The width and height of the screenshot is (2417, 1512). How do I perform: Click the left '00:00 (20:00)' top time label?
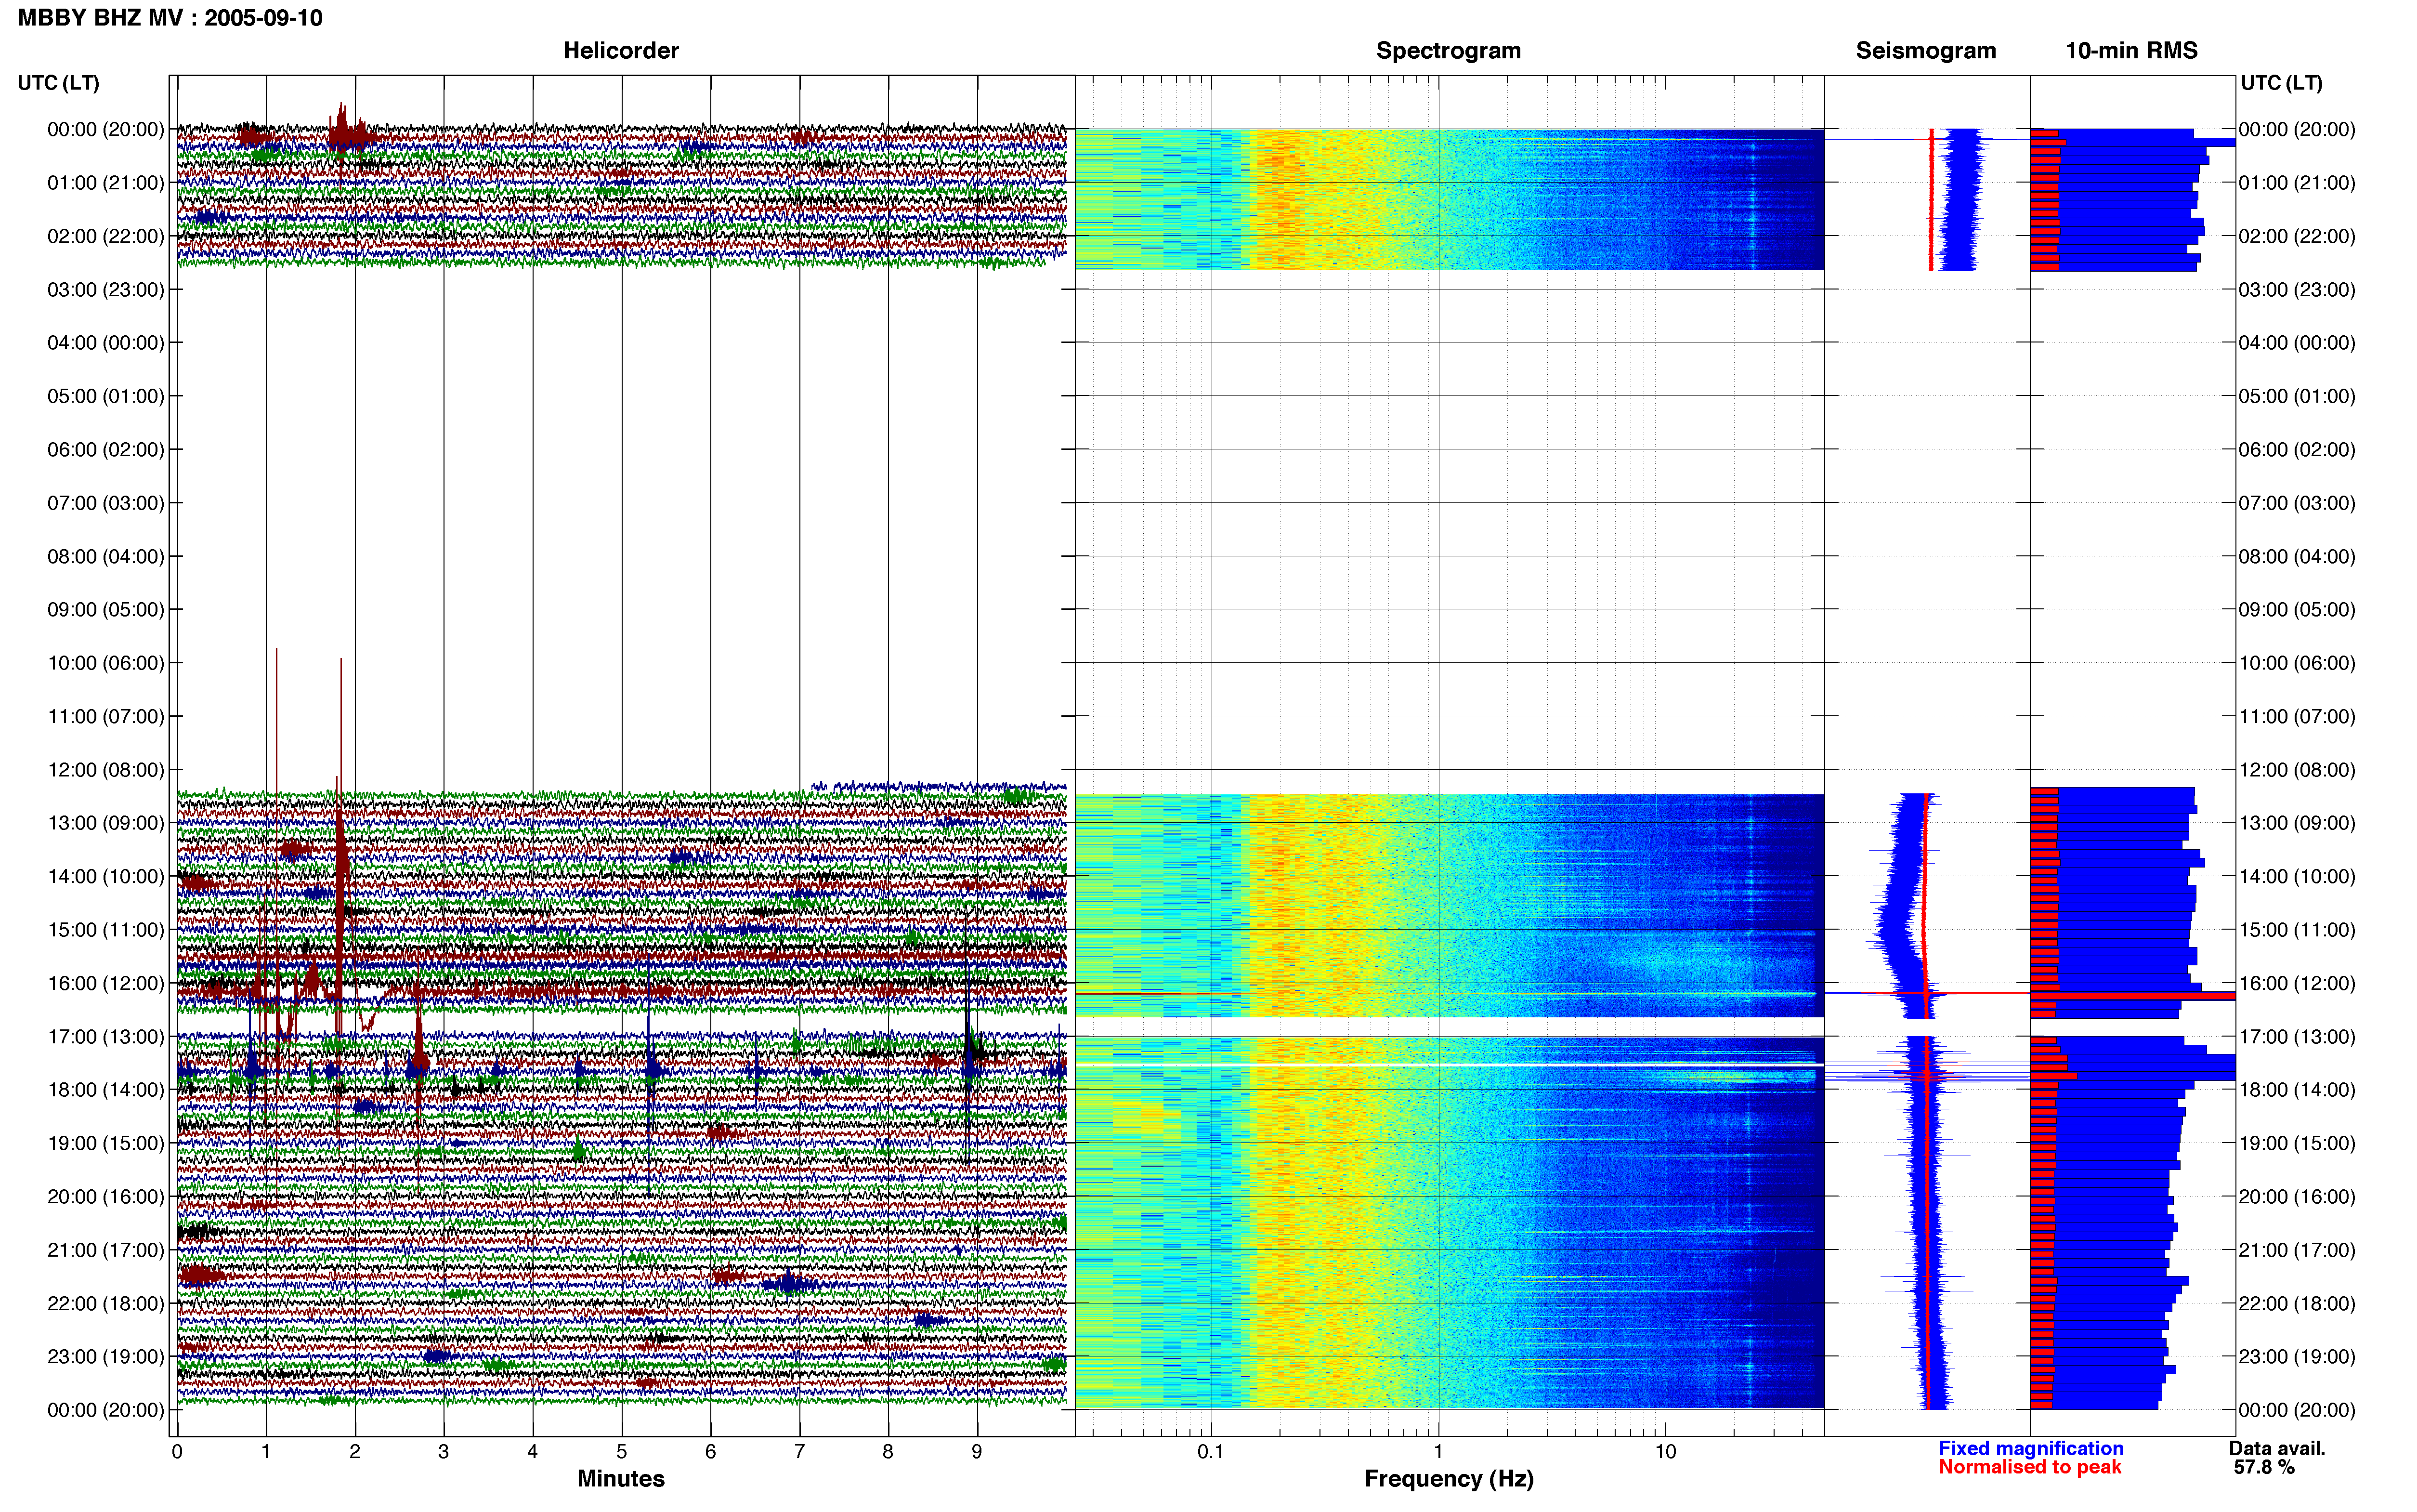coord(106,130)
